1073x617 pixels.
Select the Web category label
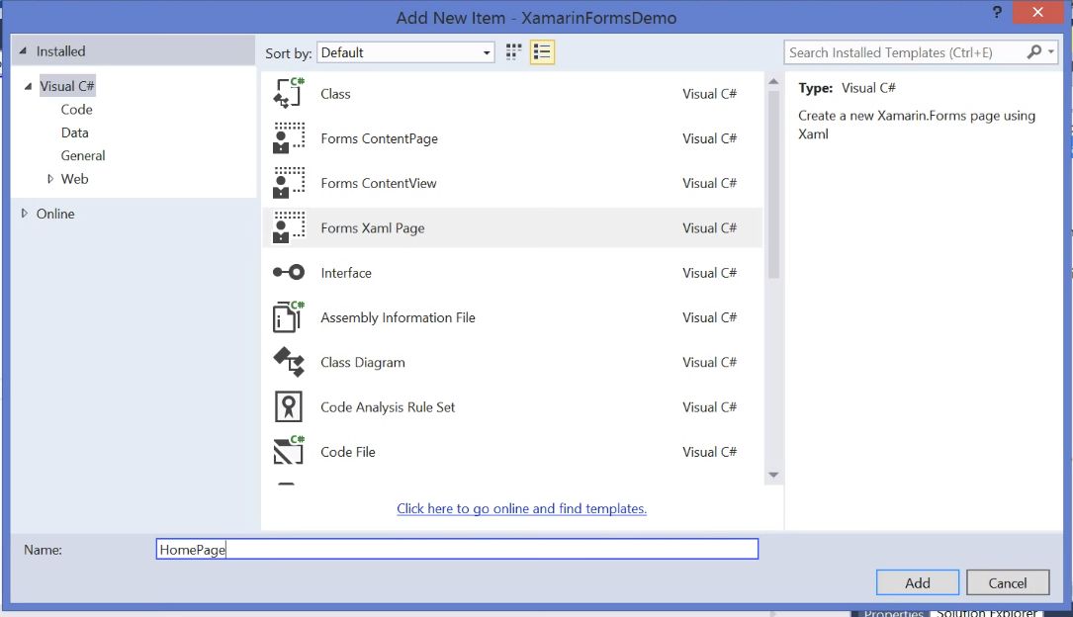click(74, 179)
